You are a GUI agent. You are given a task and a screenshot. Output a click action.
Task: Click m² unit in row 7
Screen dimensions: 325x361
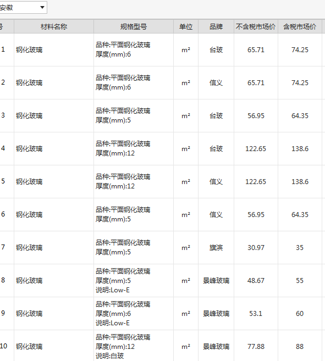186,247
